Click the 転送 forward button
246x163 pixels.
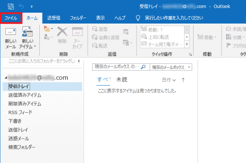tap(100, 46)
